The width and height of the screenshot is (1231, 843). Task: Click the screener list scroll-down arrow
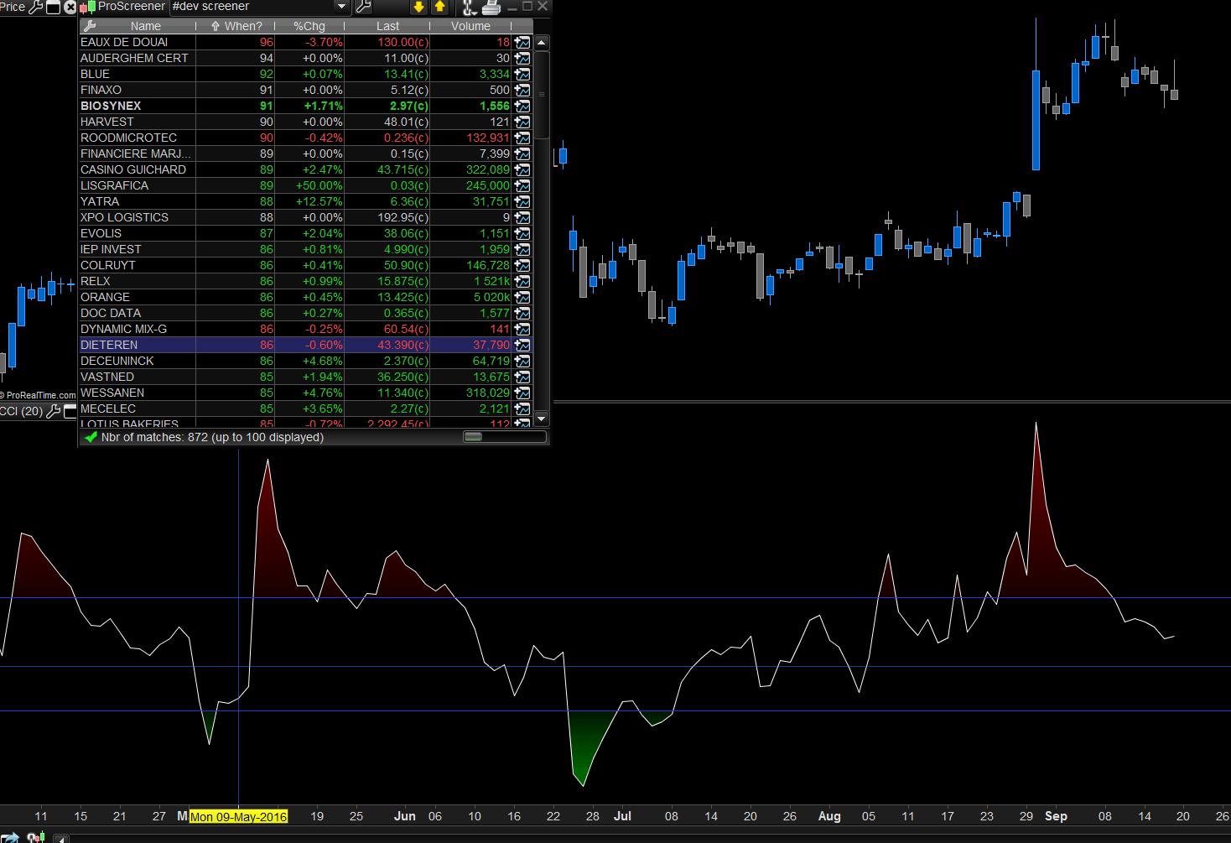[542, 418]
